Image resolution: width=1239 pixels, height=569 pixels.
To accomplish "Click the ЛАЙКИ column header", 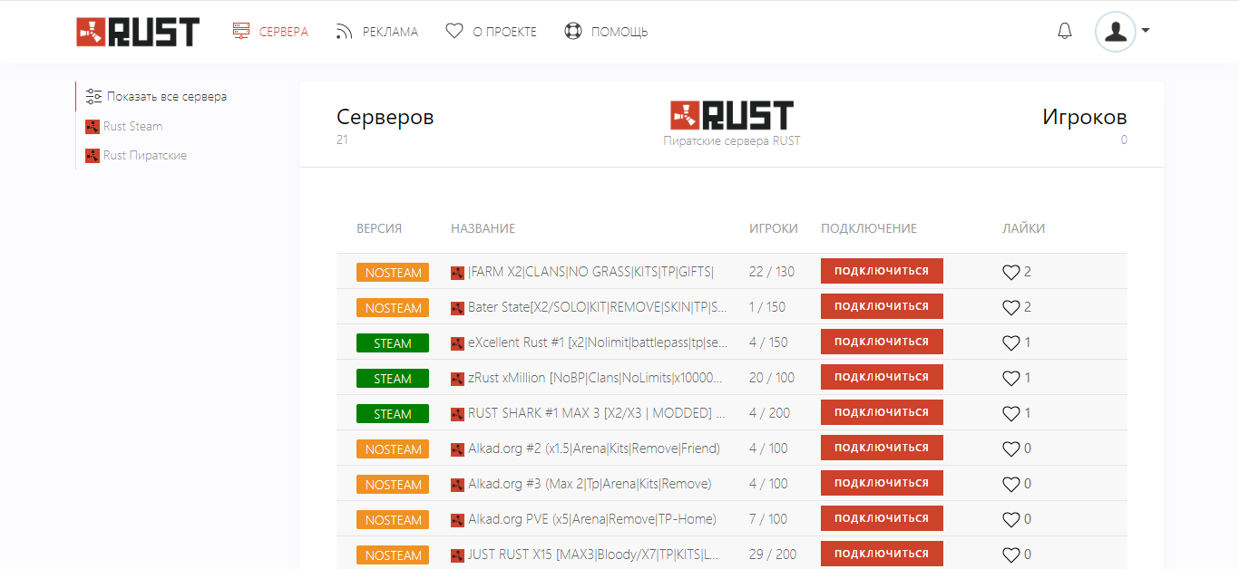I will point(1023,228).
